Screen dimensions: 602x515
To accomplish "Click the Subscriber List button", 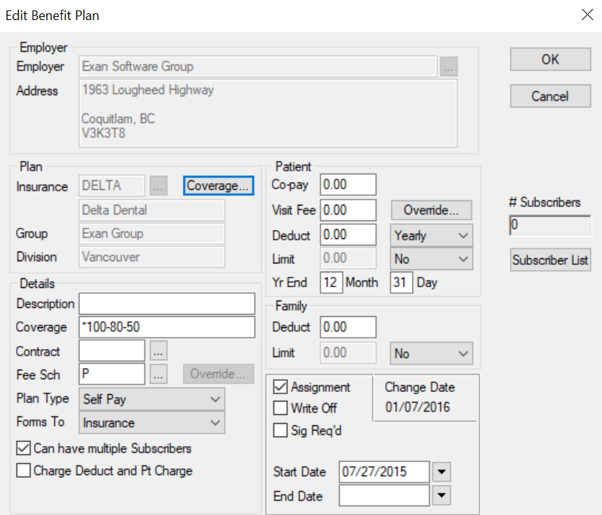I will pos(550,260).
